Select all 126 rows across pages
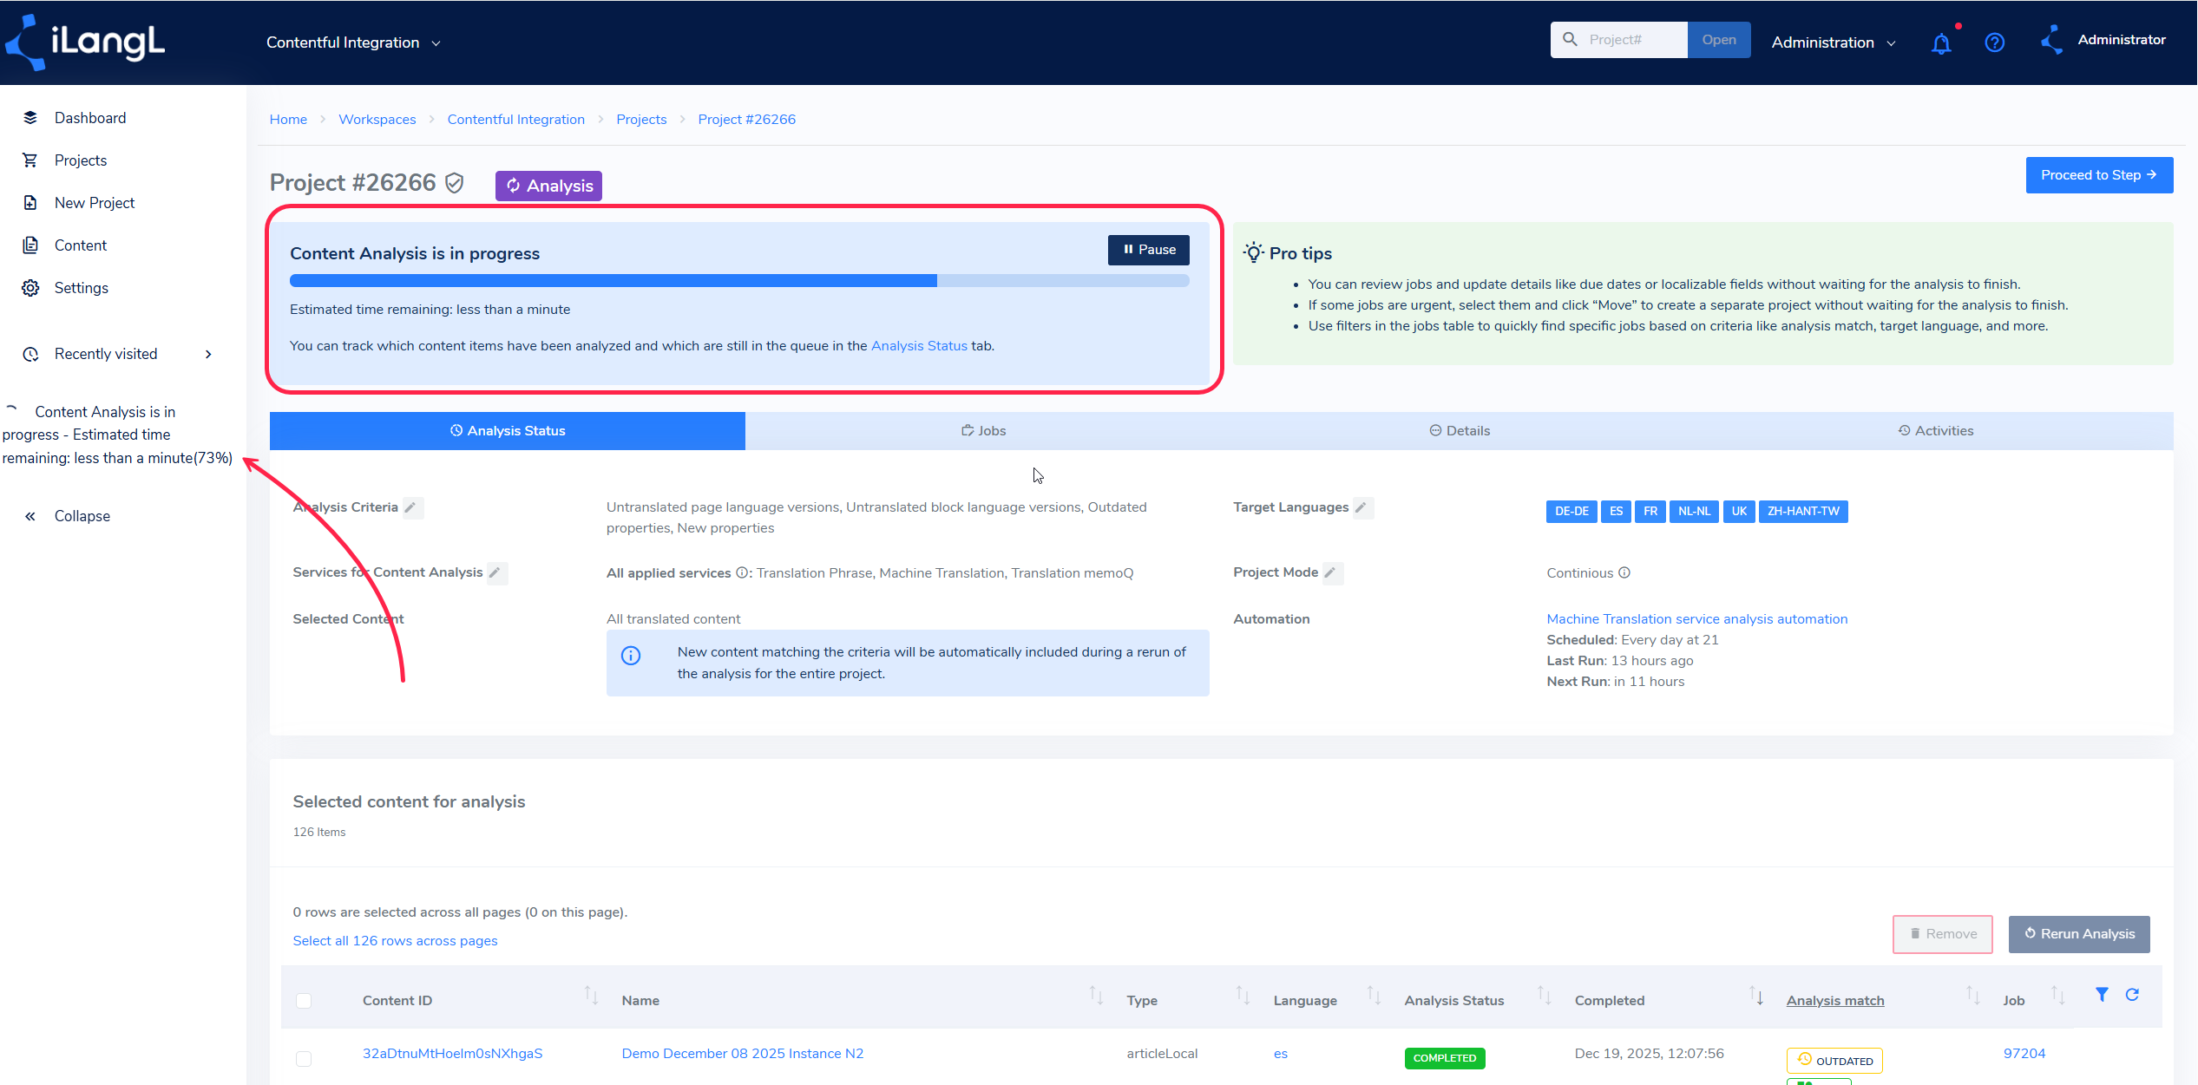Viewport: 2198px width, 1085px height. click(395, 941)
